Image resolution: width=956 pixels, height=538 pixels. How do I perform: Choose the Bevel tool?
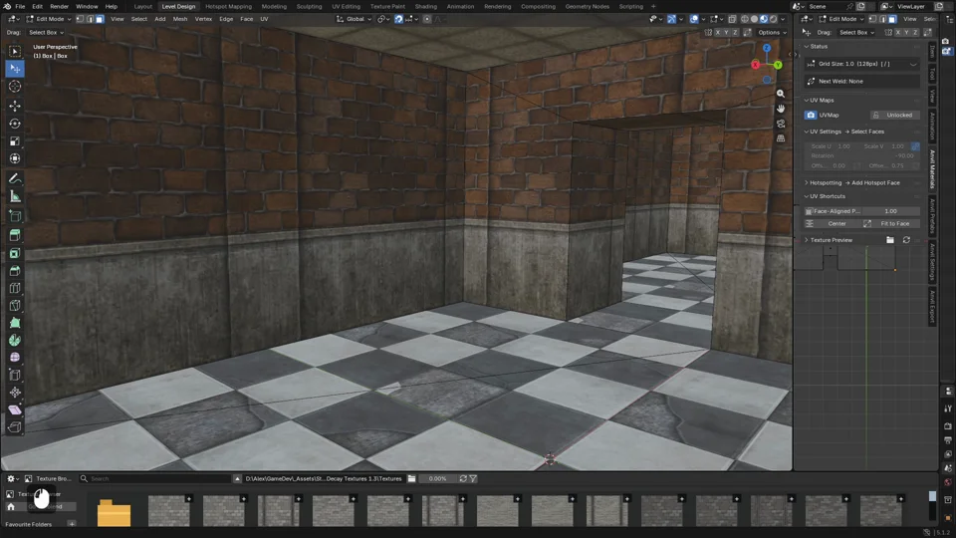(15, 271)
